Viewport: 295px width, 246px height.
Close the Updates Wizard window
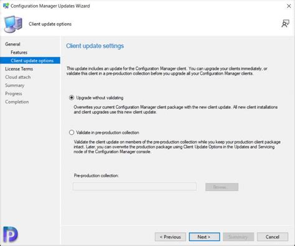point(289,6)
